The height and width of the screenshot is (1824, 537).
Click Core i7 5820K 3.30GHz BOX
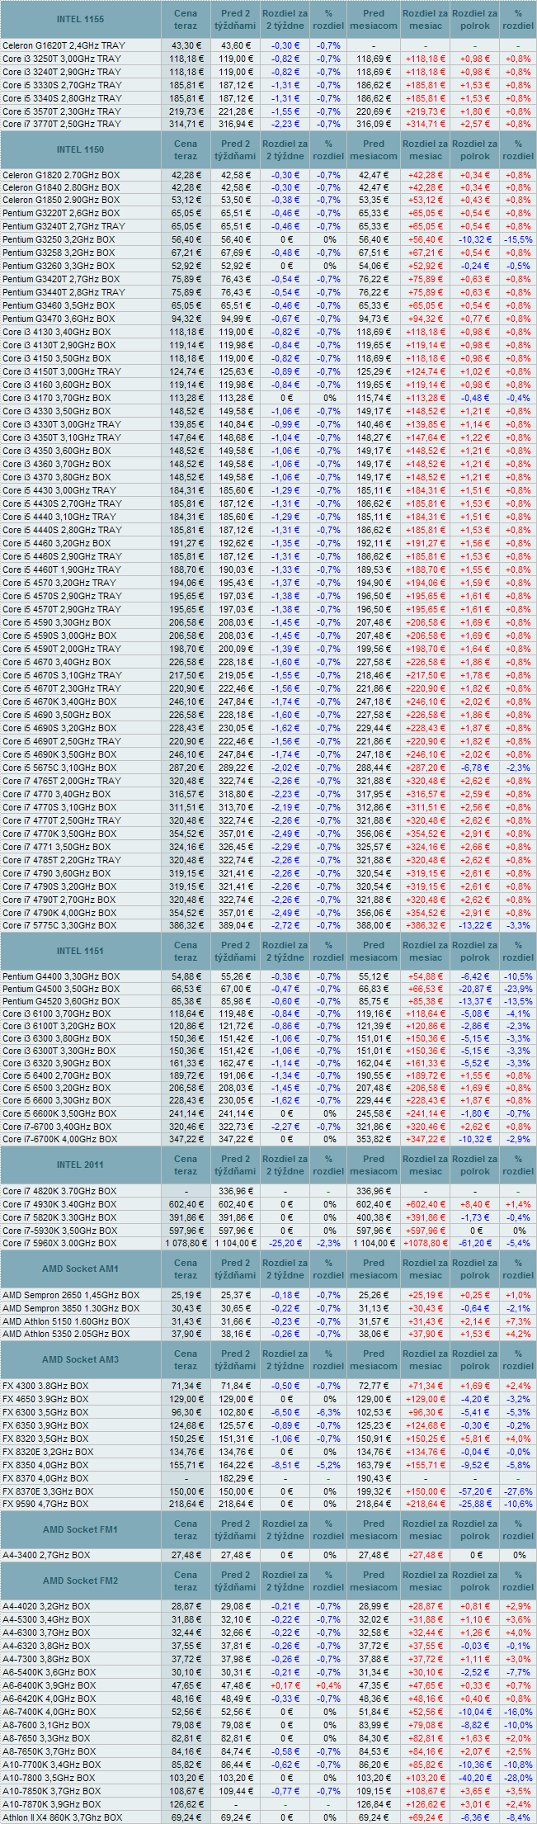pos(59,1217)
